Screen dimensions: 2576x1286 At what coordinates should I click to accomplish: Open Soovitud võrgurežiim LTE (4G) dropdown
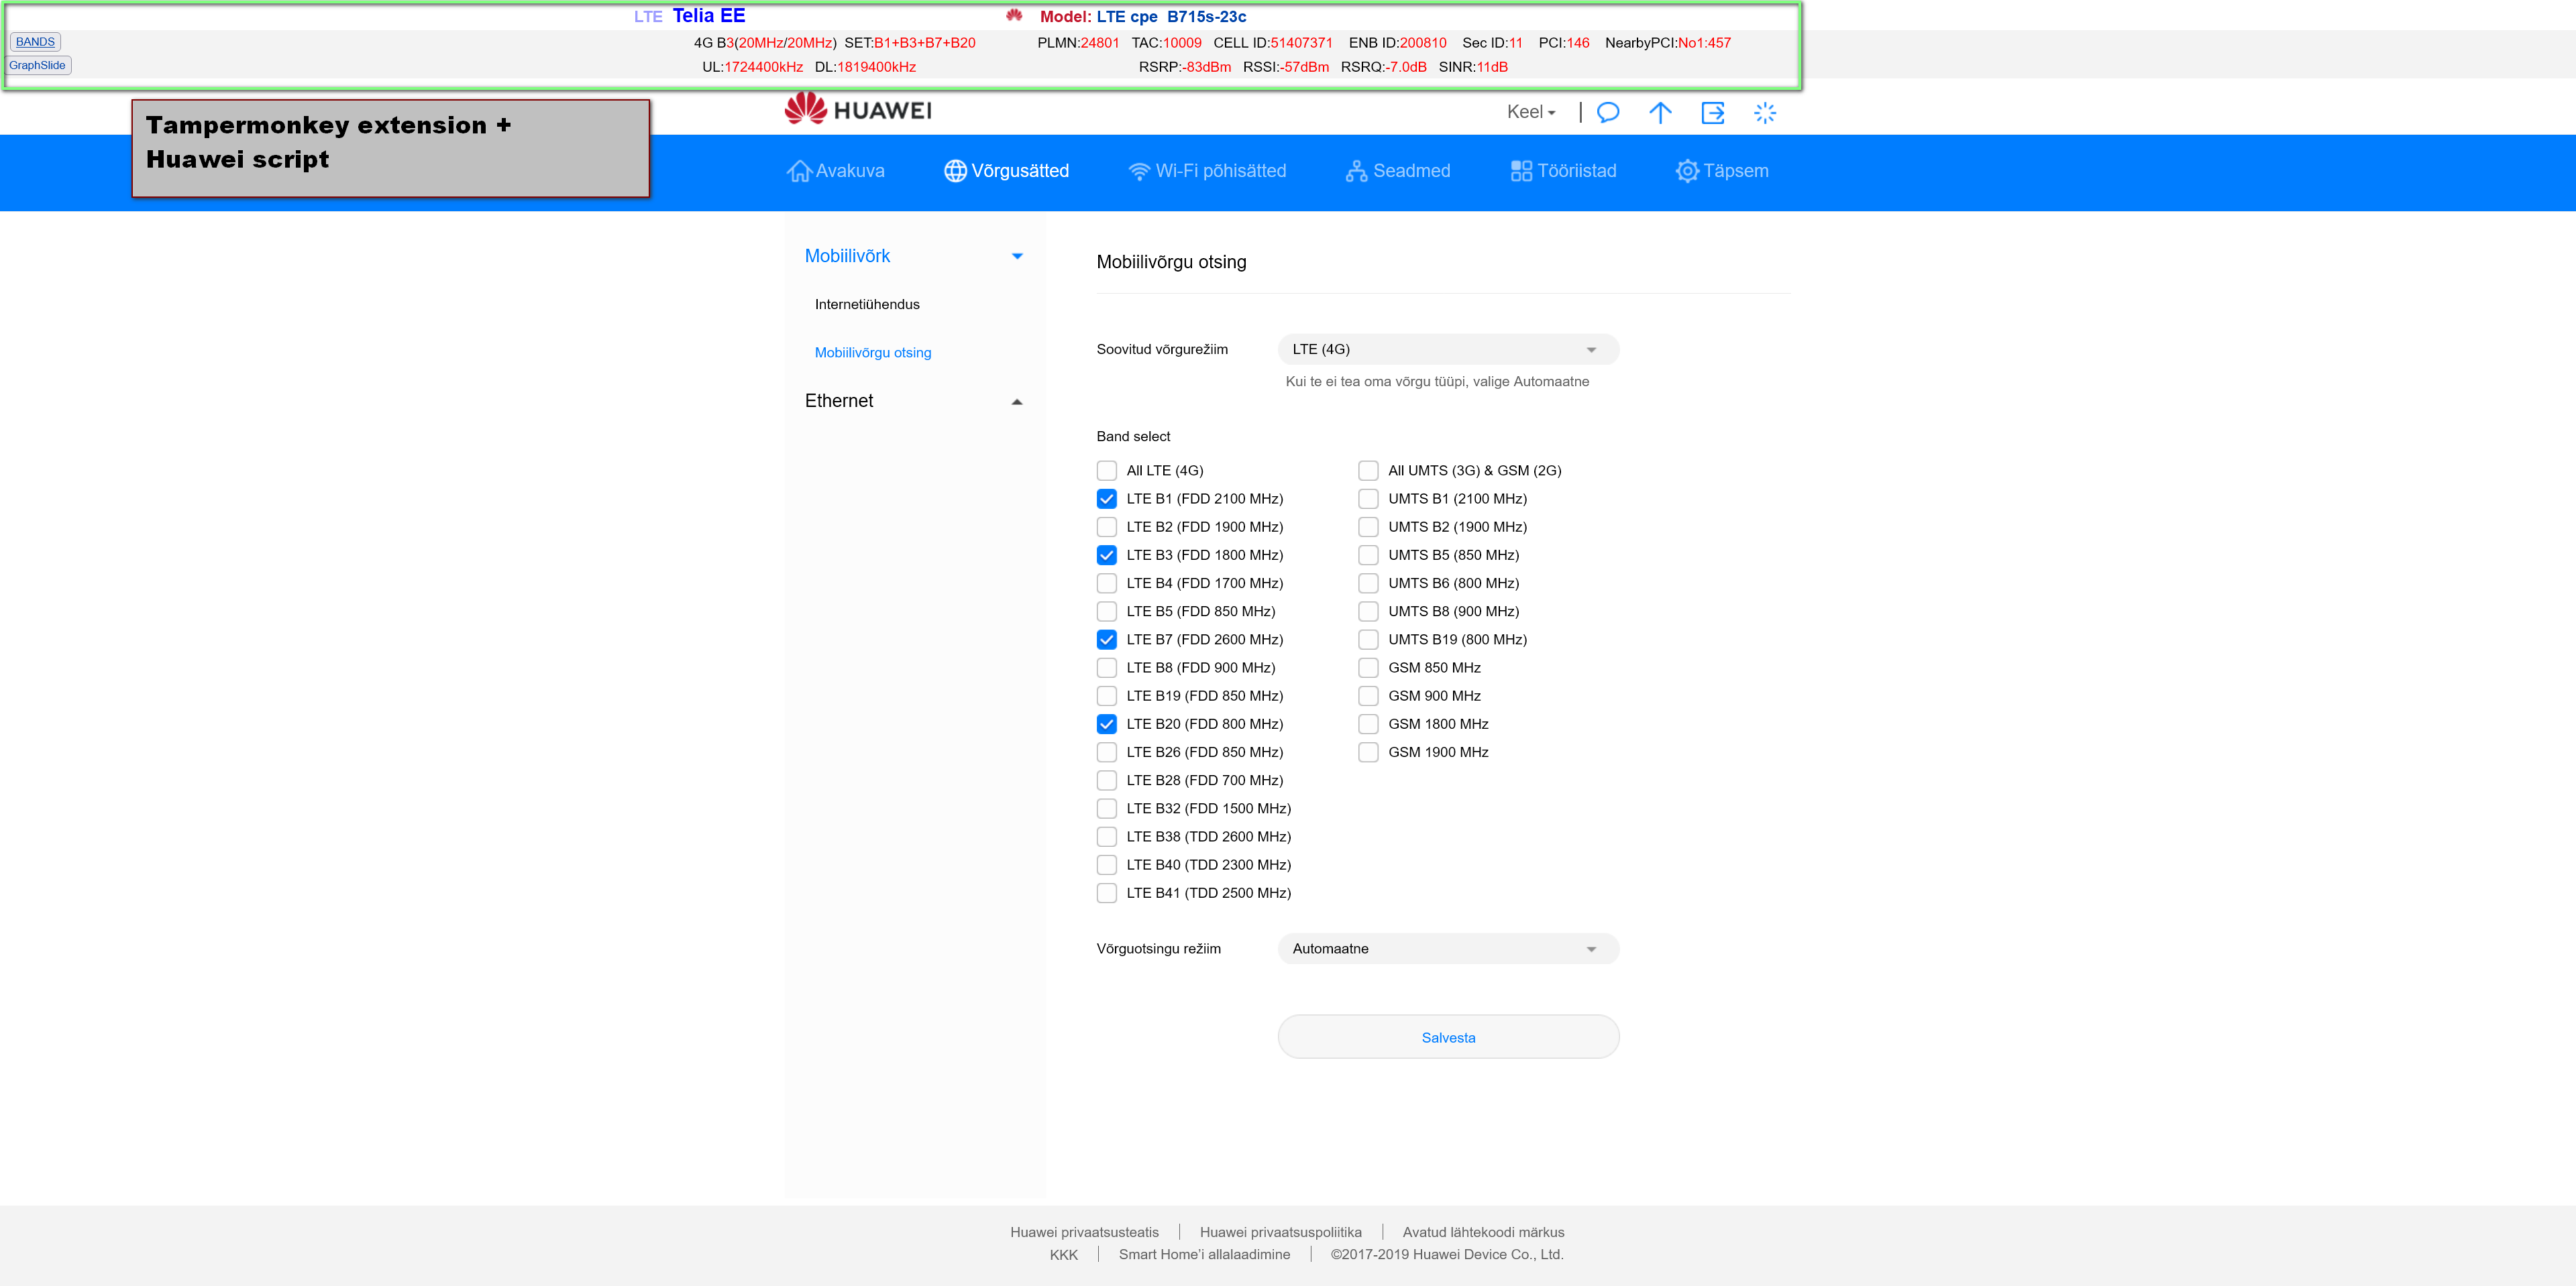(1448, 350)
